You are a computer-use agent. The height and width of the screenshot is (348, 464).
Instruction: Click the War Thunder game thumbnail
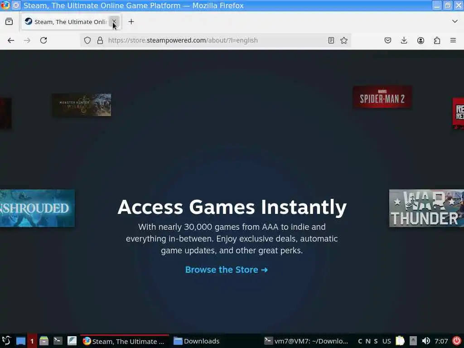426,208
